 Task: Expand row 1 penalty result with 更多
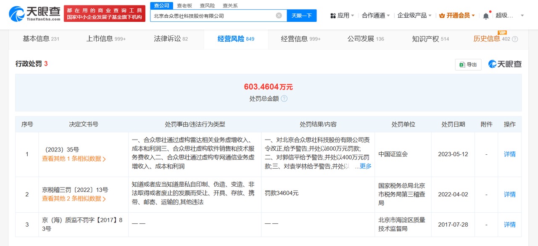pos(365,166)
